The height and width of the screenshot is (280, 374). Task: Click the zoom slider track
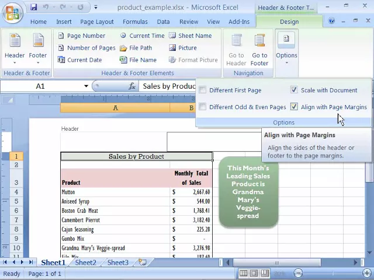pos(333,273)
